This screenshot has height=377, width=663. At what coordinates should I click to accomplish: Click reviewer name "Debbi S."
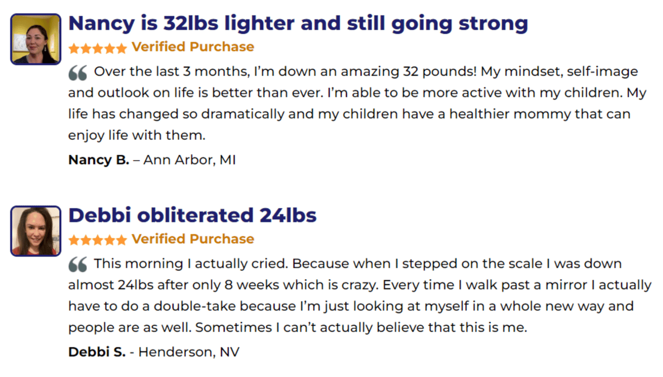tap(97, 352)
